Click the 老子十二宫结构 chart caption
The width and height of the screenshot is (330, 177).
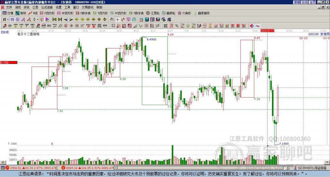pos(28,34)
